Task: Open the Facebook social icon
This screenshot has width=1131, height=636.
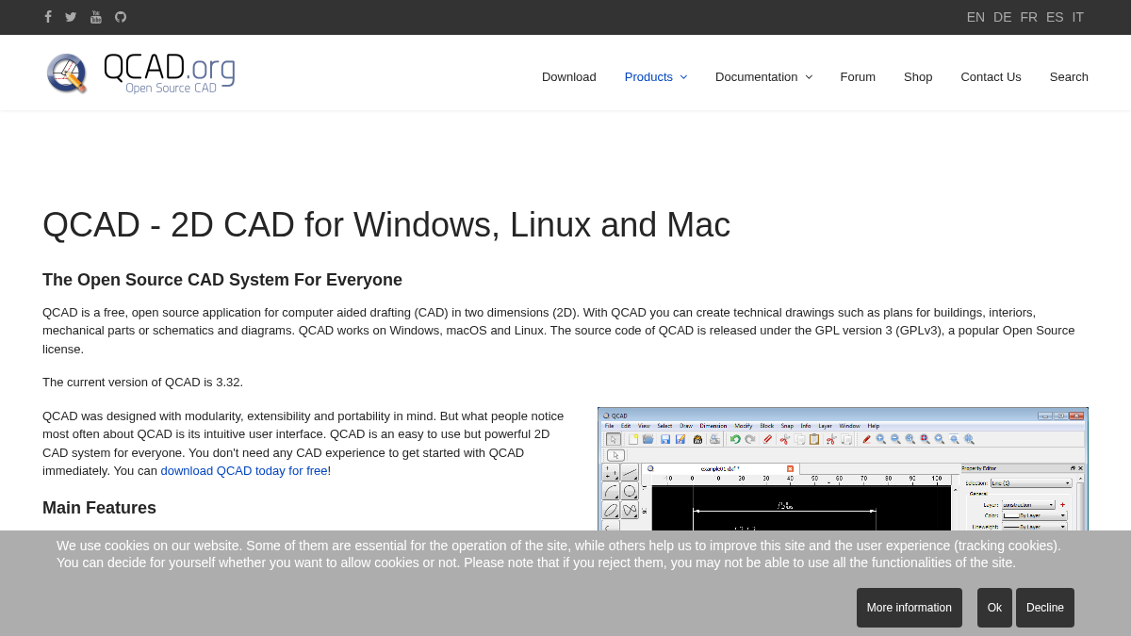Action: tap(48, 17)
